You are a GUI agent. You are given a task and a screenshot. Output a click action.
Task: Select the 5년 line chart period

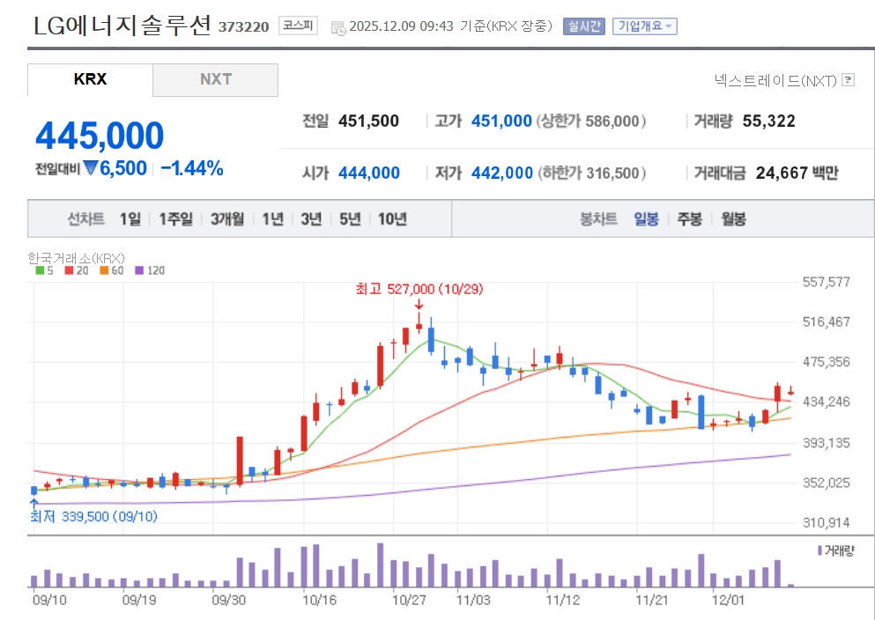[350, 219]
